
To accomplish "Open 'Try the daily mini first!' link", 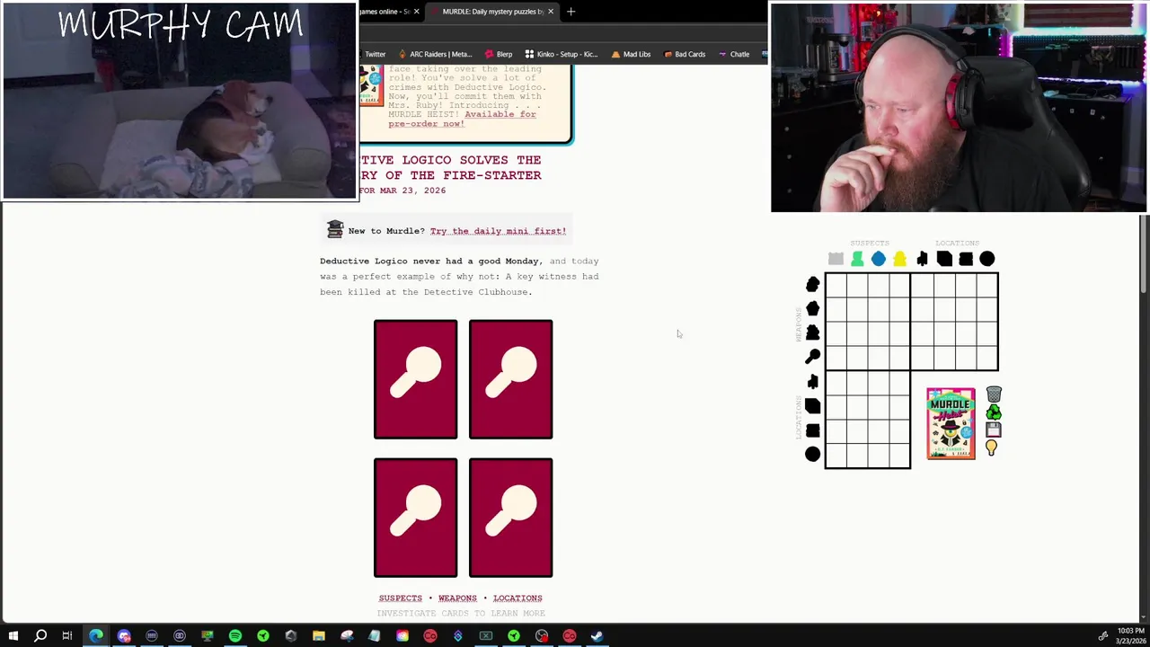I will tap(498, 231).
